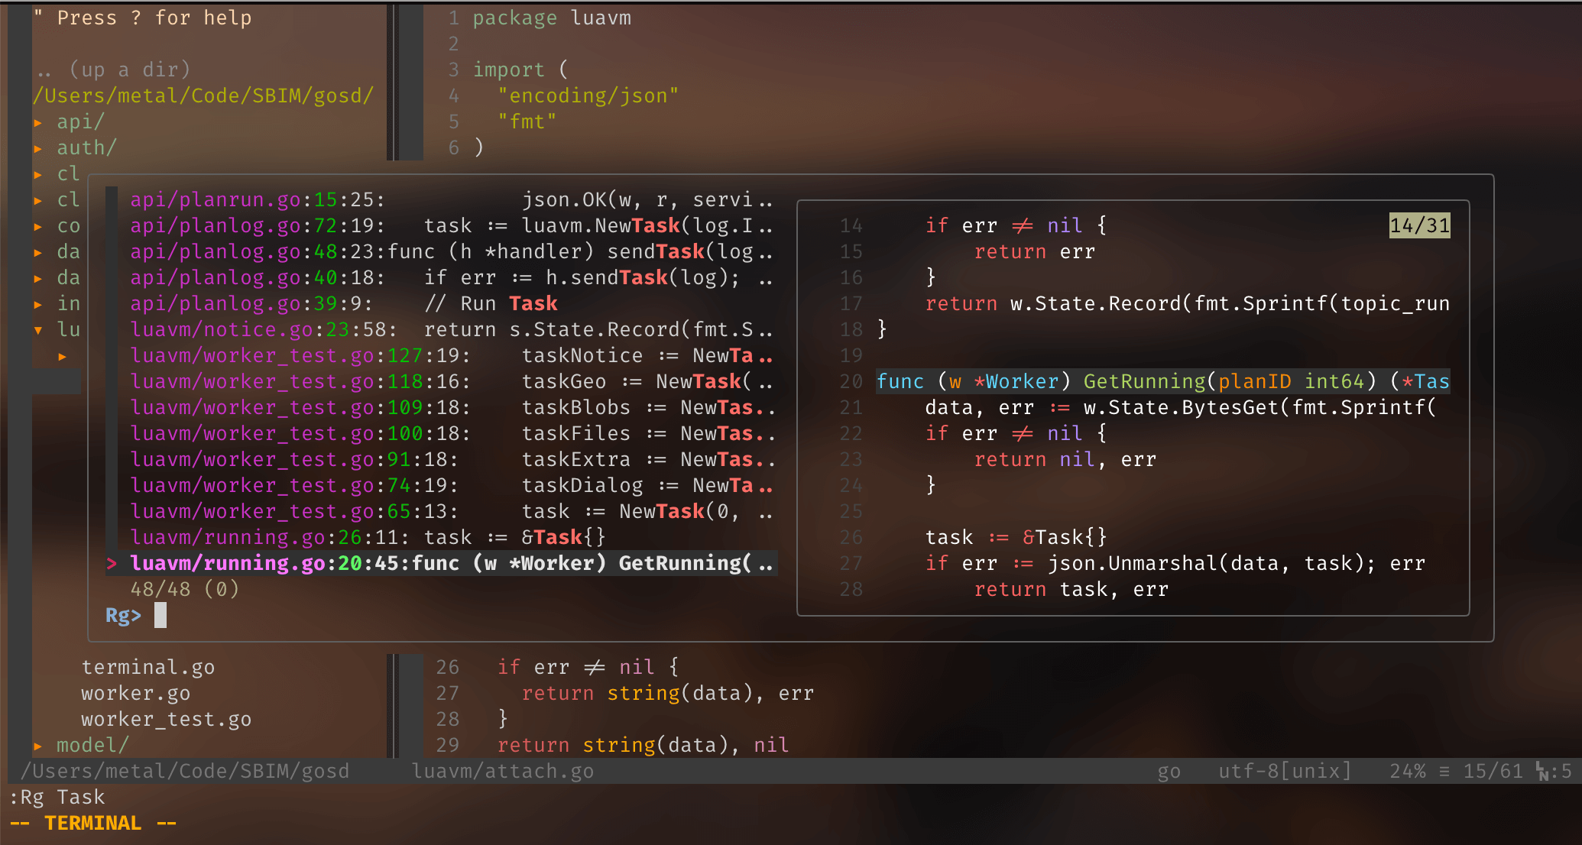
Task: Select the worker_test.go:127:19 taskNotice result
Action: pyautogui.click(x=451, y=356)
